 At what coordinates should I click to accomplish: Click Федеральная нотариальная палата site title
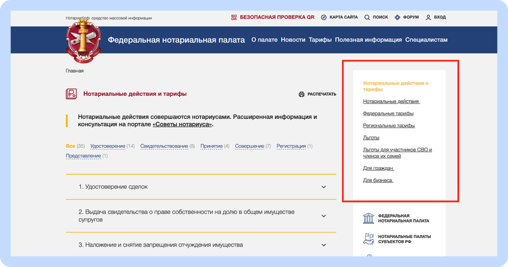176,40
